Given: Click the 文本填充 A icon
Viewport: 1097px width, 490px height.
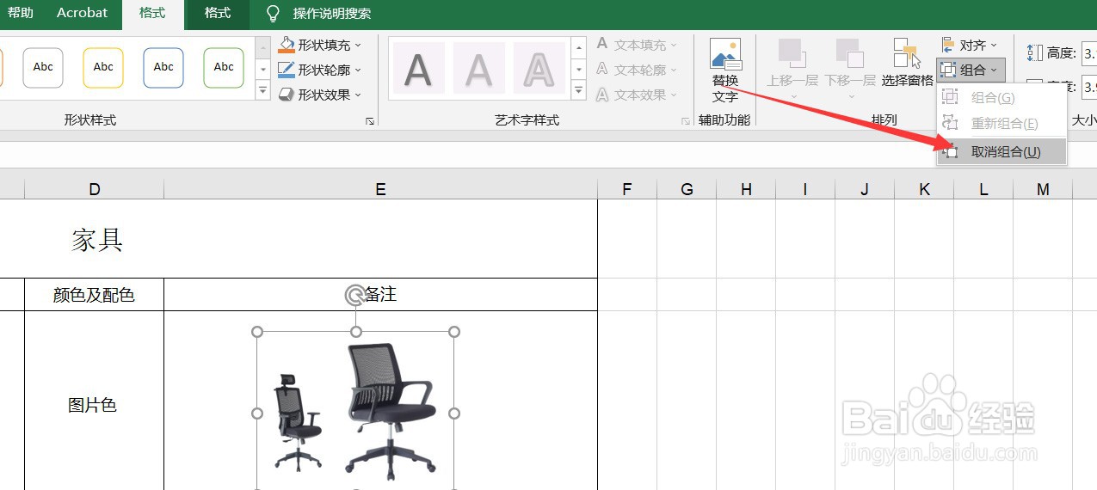Looking at the screenshot, I should click(602, 44).
